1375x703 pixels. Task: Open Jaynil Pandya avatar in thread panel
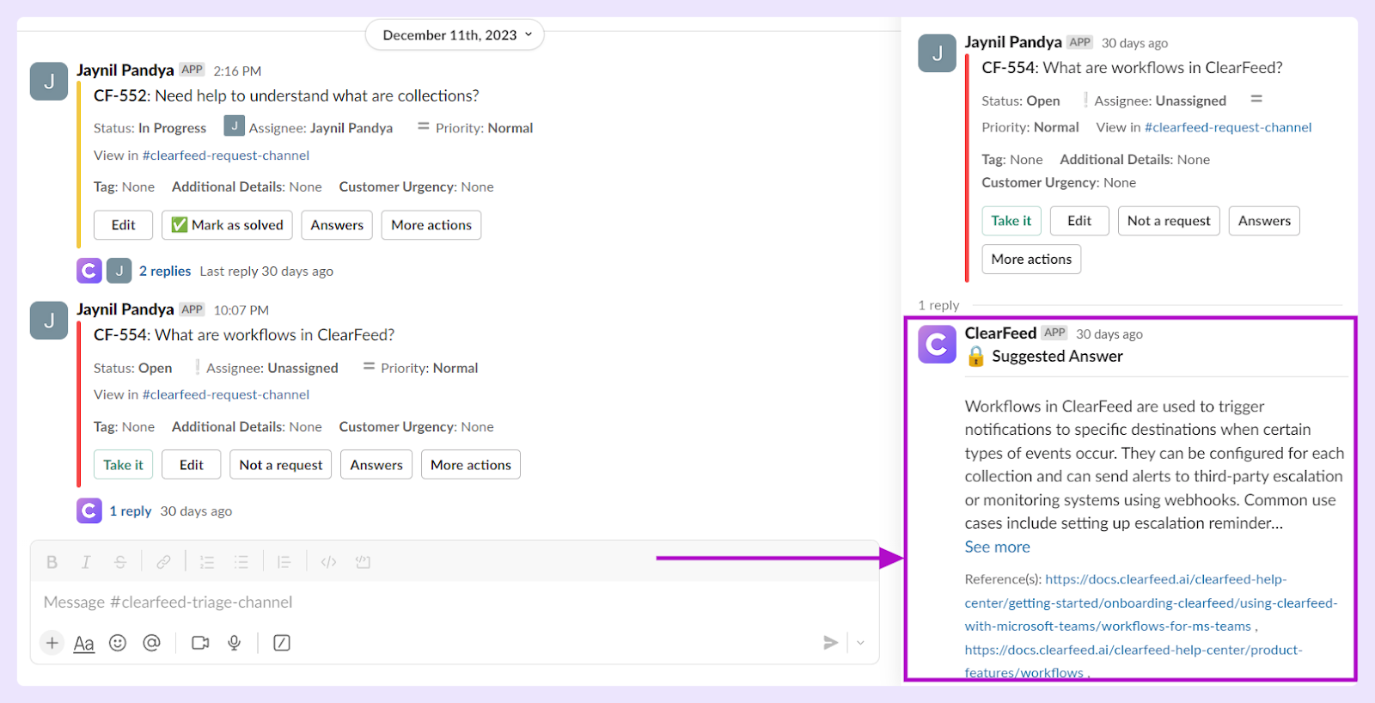938,53
